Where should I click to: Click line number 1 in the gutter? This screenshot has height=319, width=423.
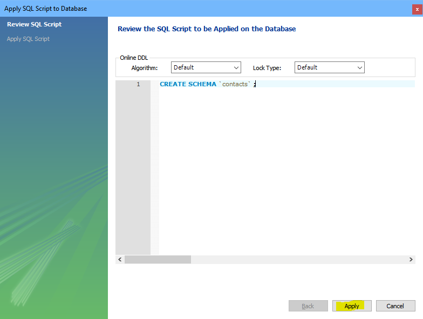138,84
